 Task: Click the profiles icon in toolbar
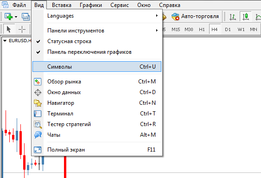tap(26, 17)
